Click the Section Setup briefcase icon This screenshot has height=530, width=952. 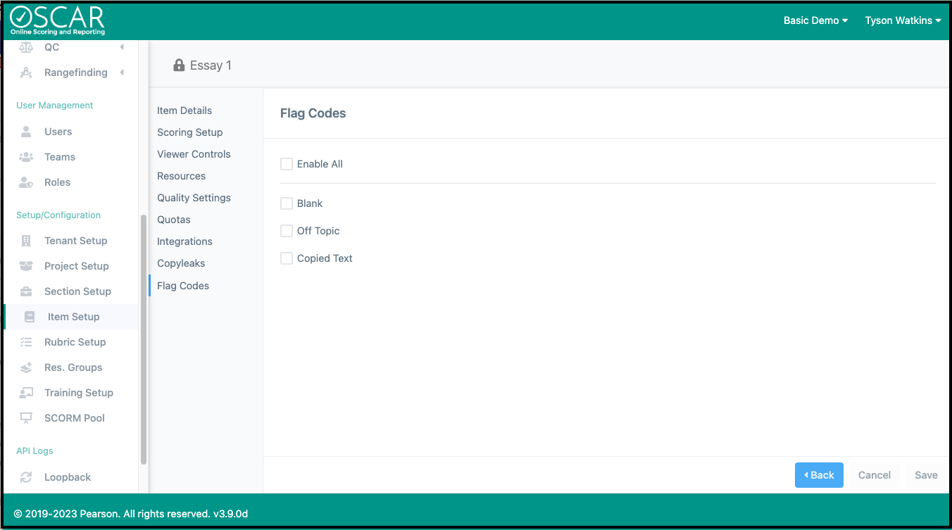(26, 291)
